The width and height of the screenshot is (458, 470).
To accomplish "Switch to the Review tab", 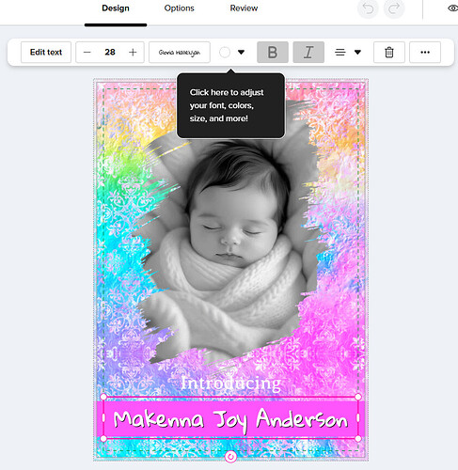I will (x=244, y=8).
